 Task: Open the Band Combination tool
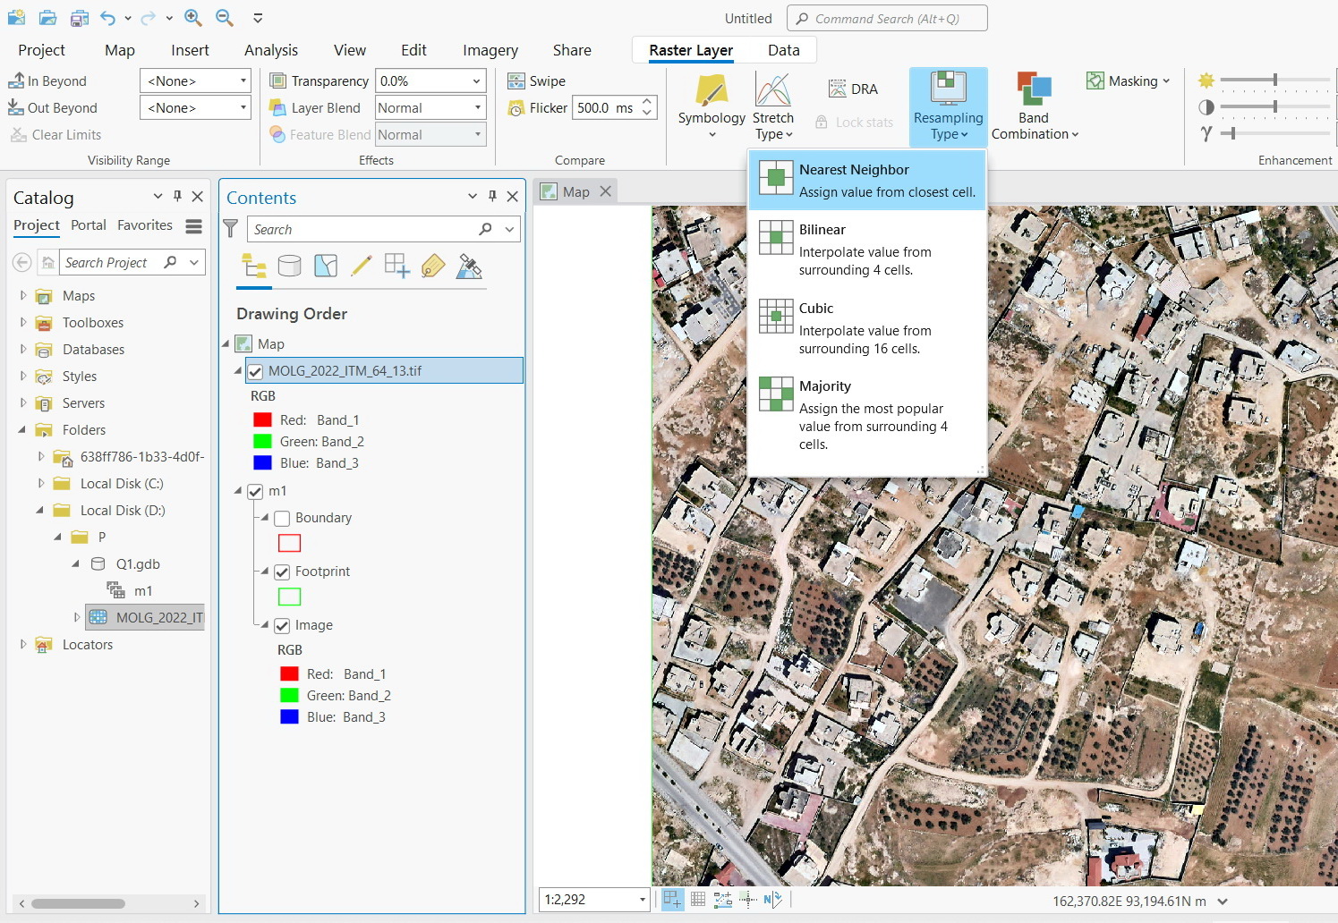coord(1034,107)
